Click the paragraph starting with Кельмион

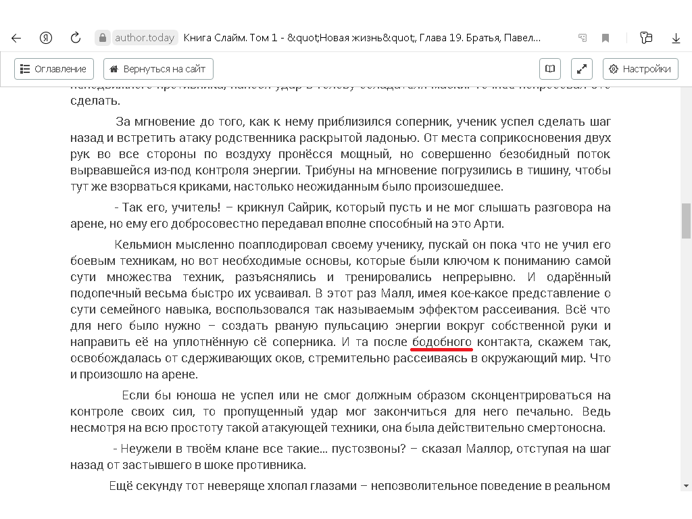tap(341, 293)
